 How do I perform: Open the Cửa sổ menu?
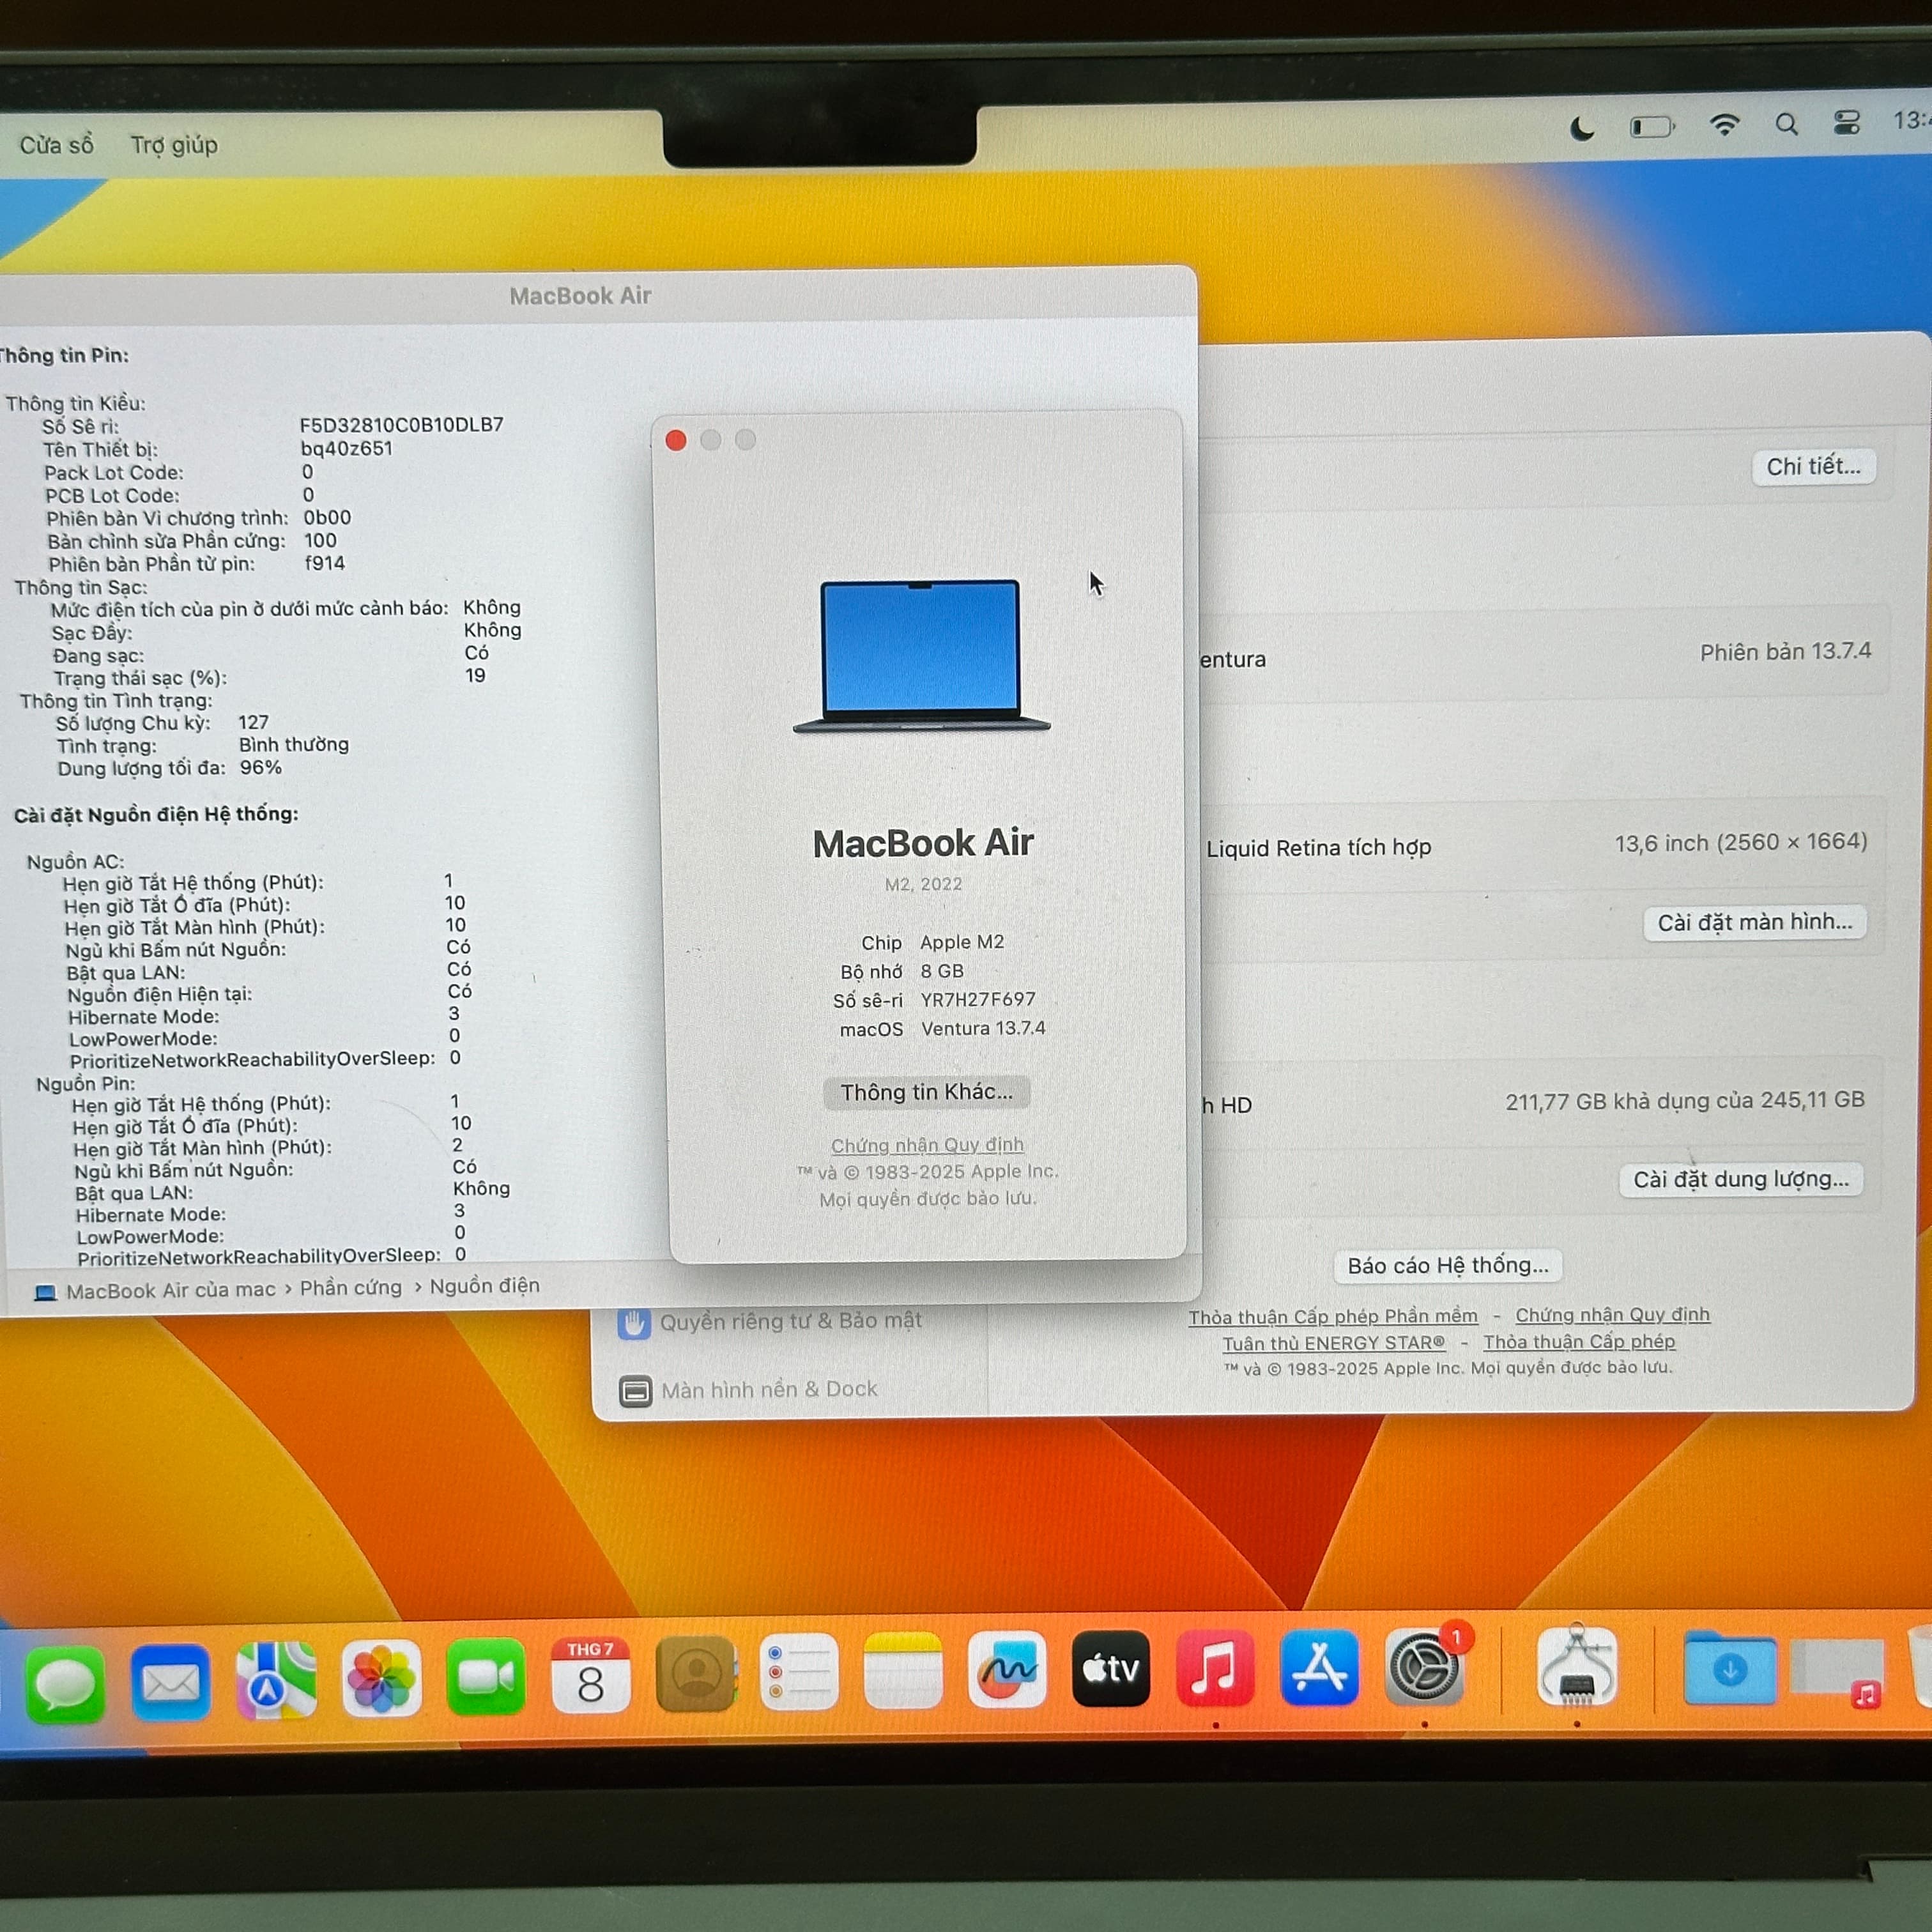pyautogui.click(x=57, y=145)
